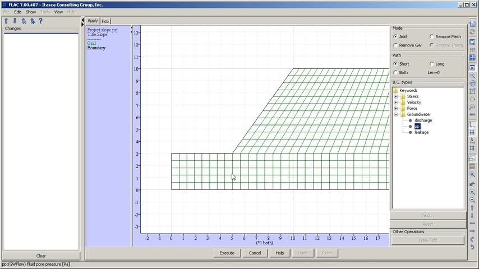Image resolution: width=479 pixels, height=269 pixels.
Task: Click the zoom-out magnifier with minus icon
Action: 472,200
